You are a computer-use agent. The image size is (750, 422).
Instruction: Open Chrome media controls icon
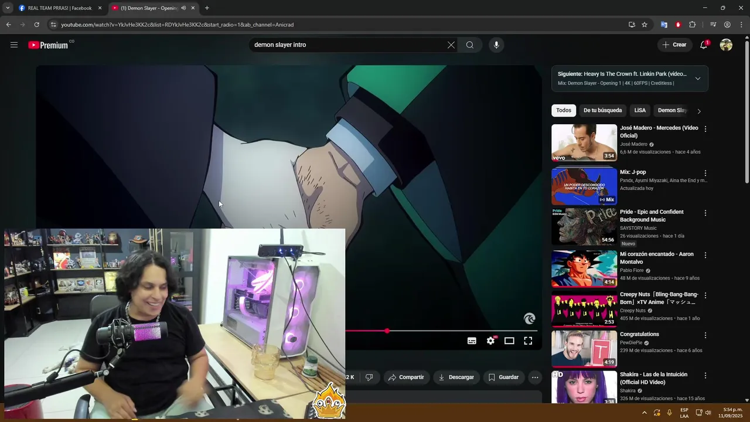(713, 25)
